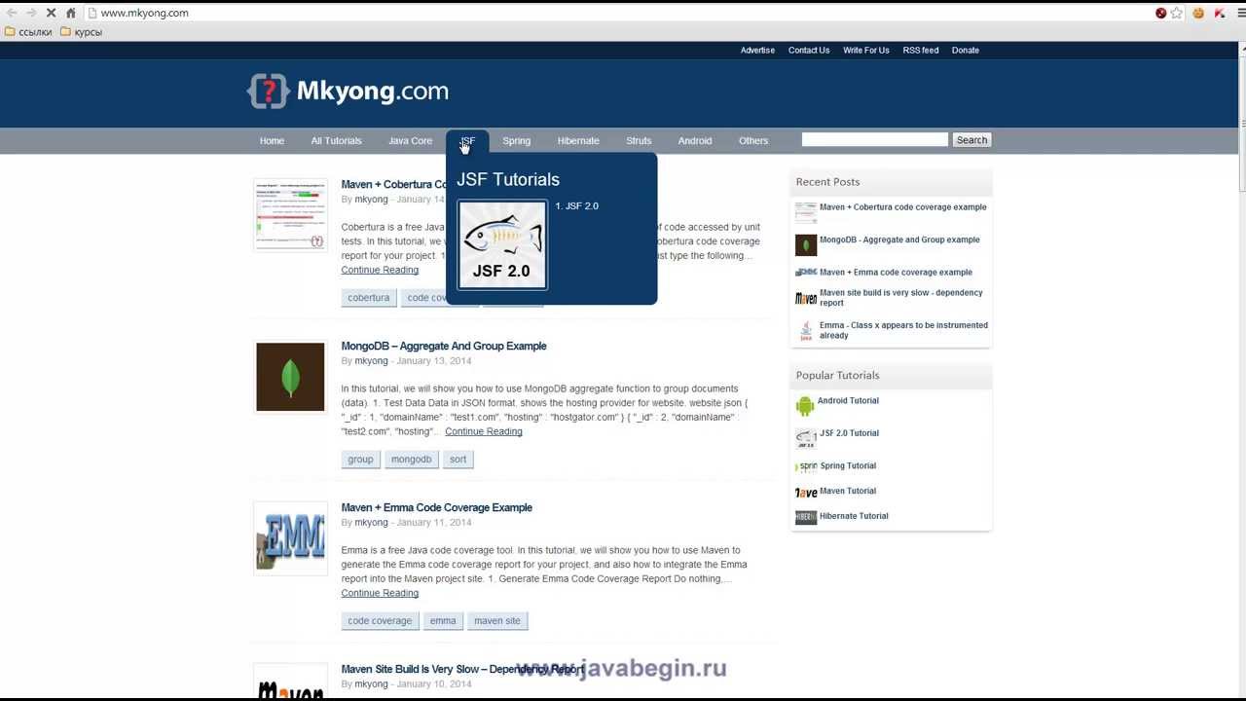Open the Home menu item
Image resolution: width=1246 pixels, height=701 pixels.
272,141
